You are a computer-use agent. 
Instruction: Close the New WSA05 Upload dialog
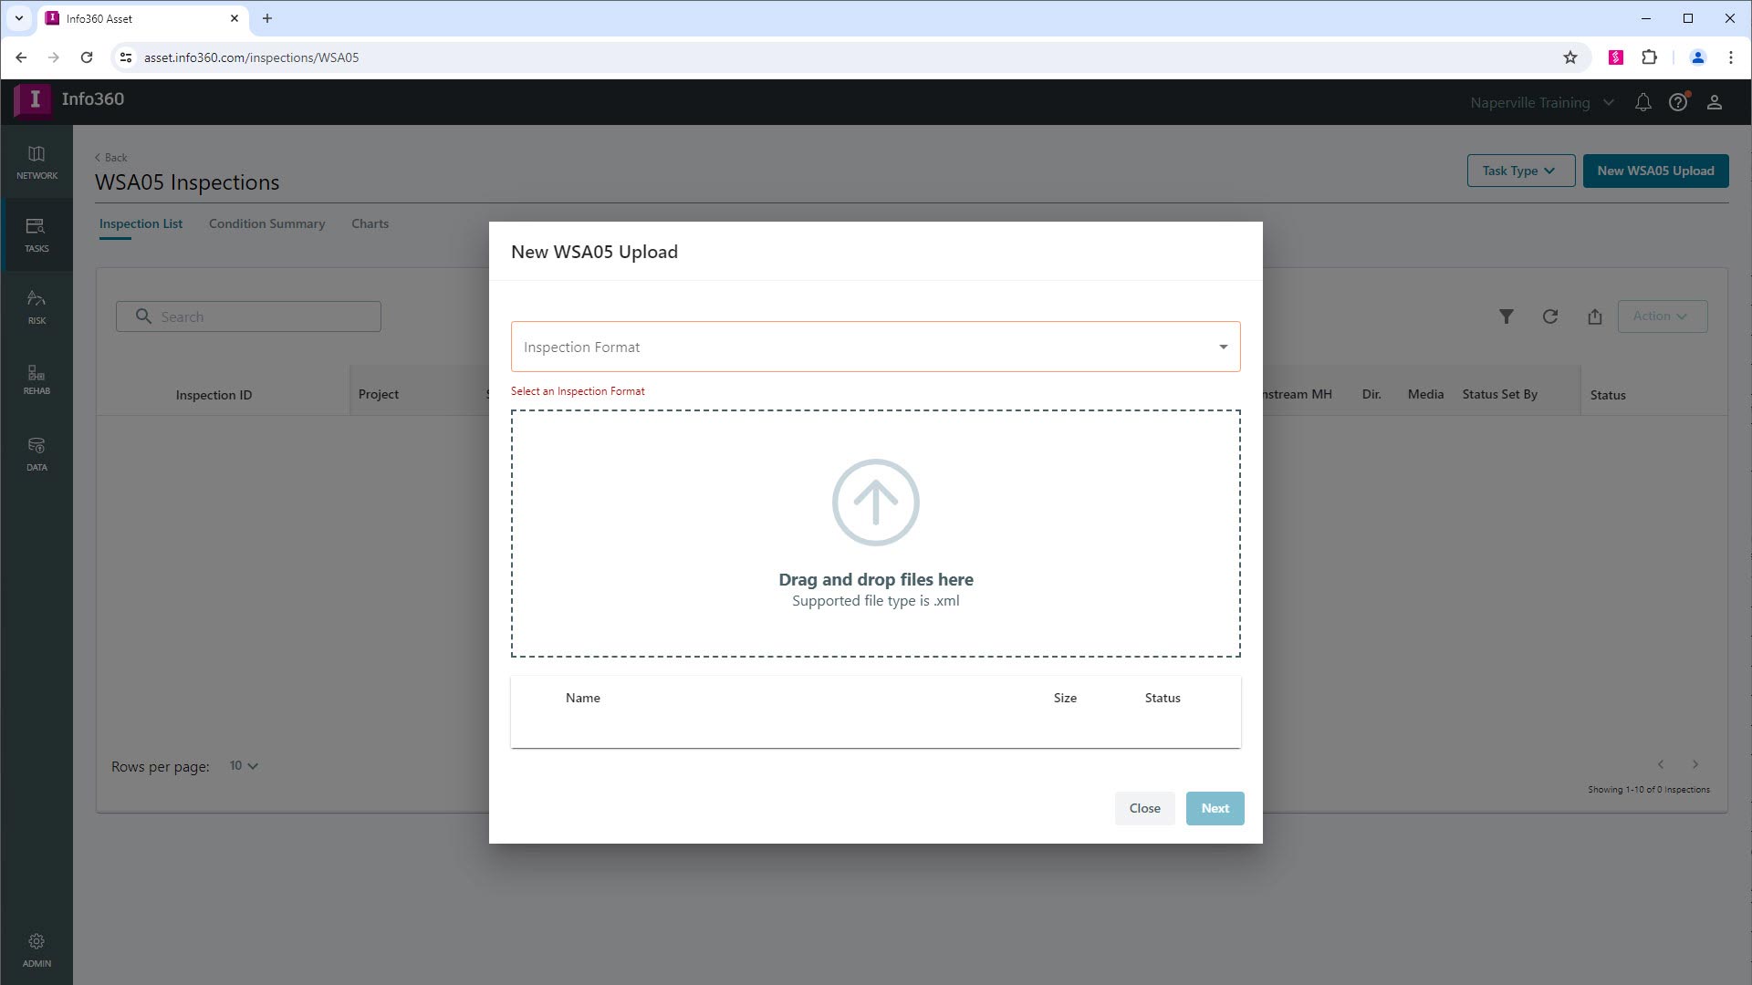pos(1144,808)
